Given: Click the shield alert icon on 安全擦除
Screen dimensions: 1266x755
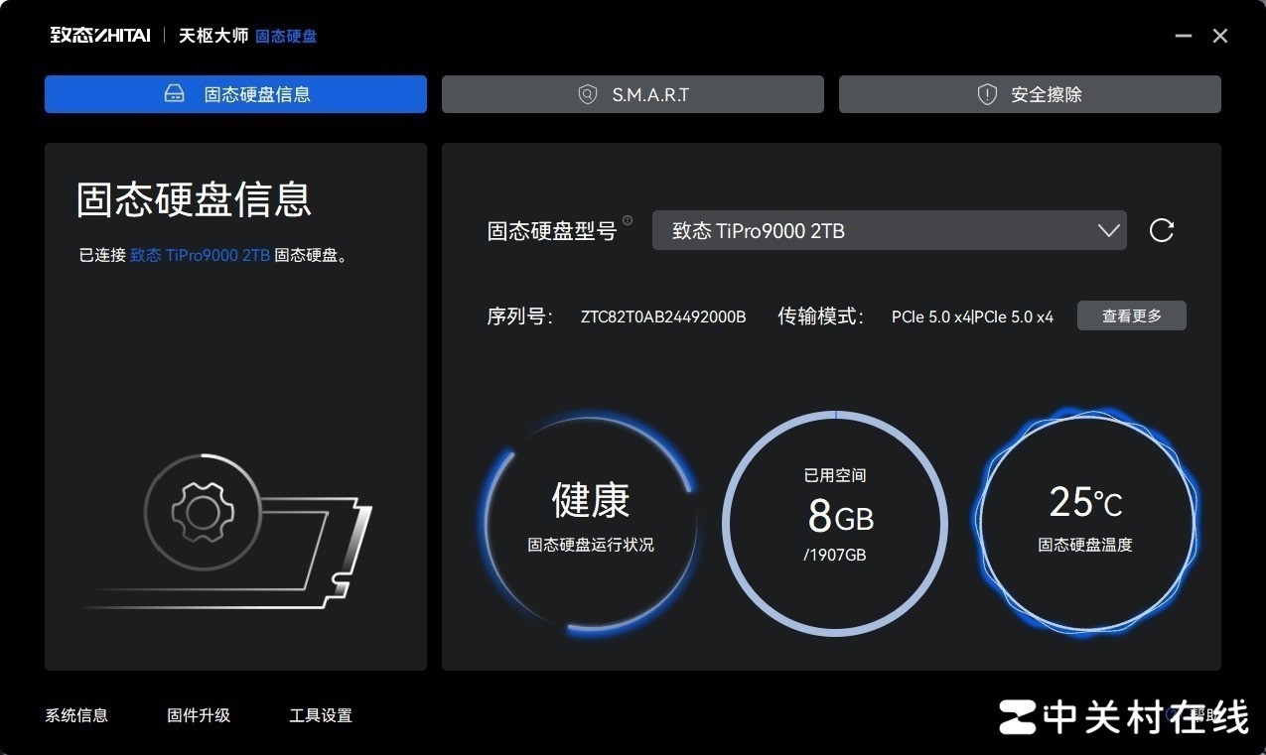Looking at the screenshot, I should (x=987, y=94).
